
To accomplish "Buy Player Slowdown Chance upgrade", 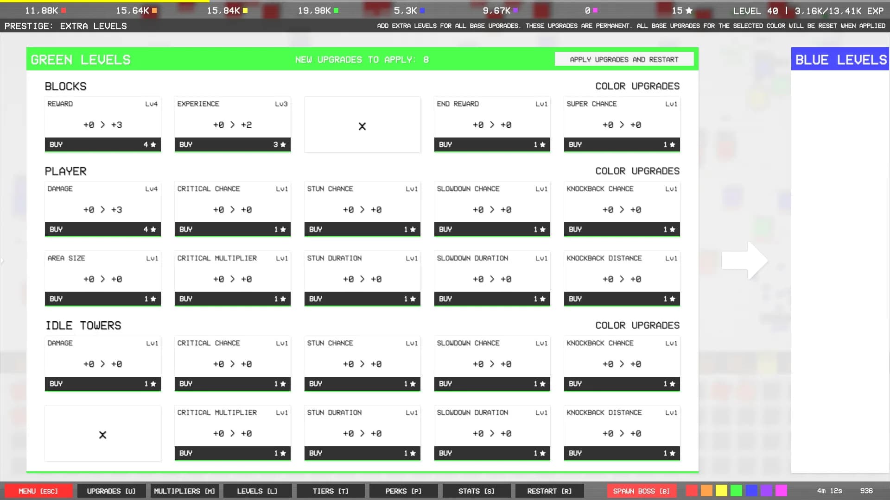I will pos(492,229).
